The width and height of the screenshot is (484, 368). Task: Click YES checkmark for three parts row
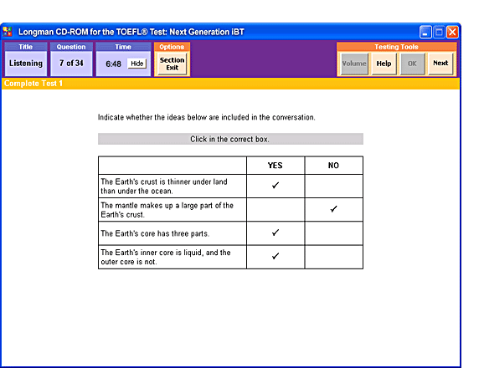click(x=275, y=233)
